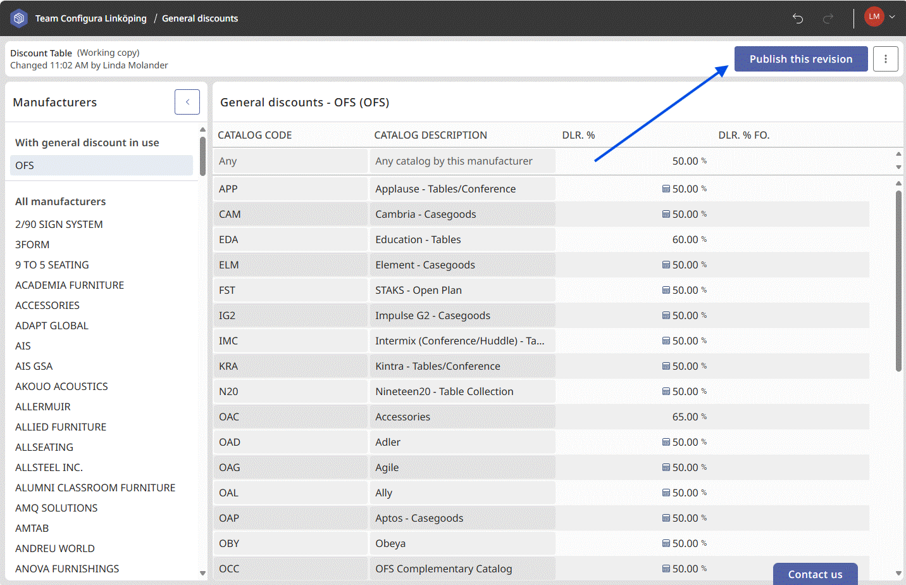Click the calculator icon in N20 row
906x585 pixels.
pyautogui.click(x=666, y=391)
